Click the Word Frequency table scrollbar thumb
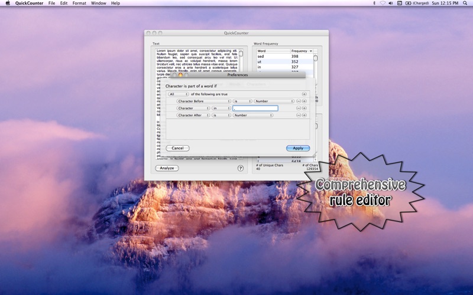This screenshot has height=295, width=473. click(x=315, y=58)
